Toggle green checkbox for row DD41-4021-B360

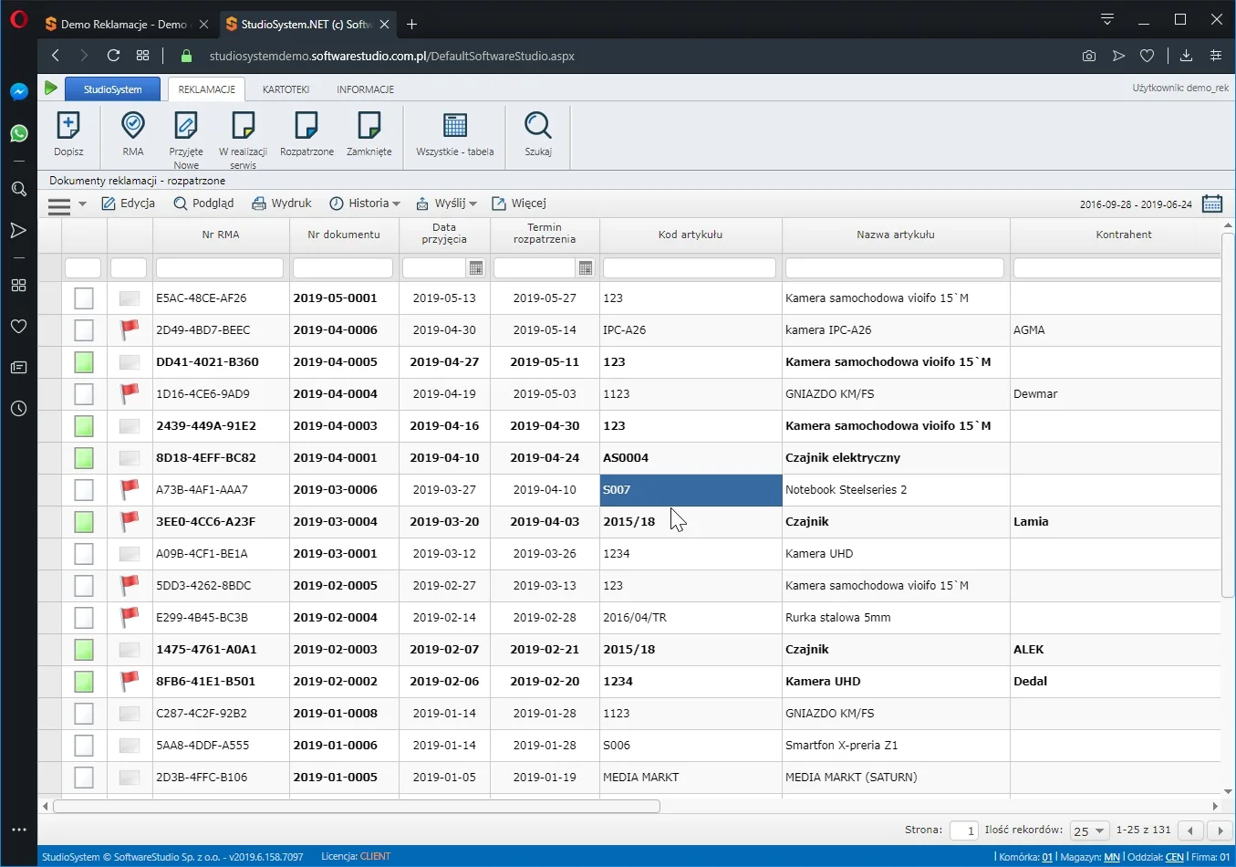[84, 361]
